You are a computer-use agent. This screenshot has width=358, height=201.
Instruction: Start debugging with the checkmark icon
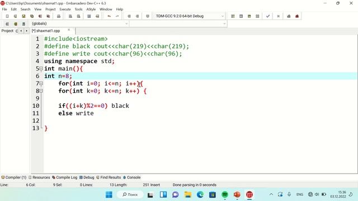pos(268,16)
